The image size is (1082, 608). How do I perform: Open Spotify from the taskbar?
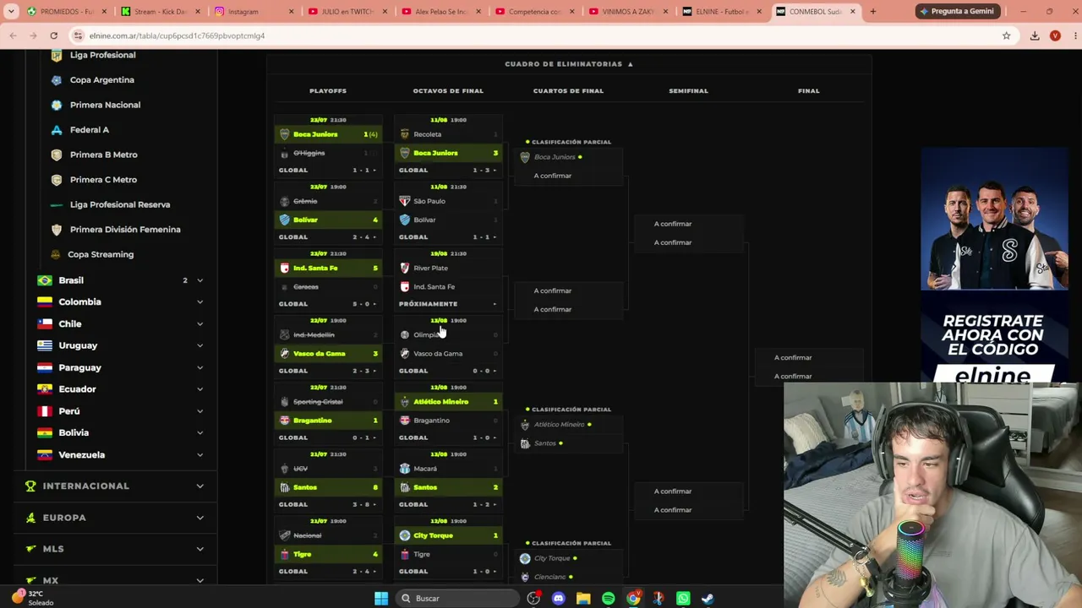click(x=609, y=598)
